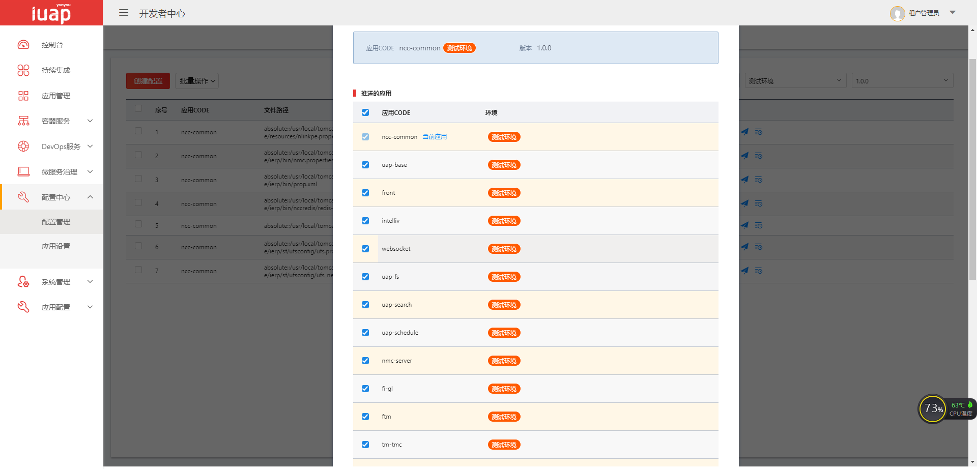Uncheck the uap-schedule checkbox

pos(365,333)
